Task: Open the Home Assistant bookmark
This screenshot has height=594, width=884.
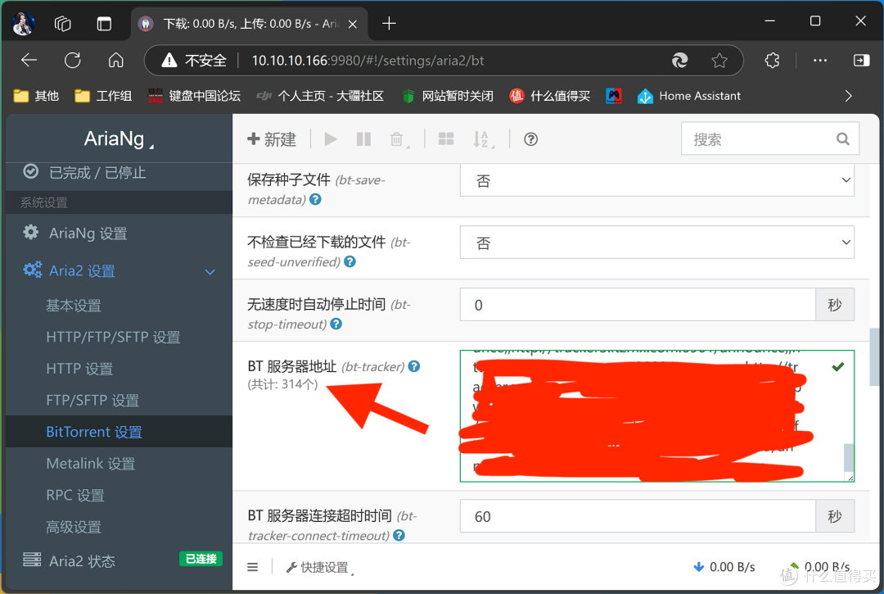Action: (688, 95)
